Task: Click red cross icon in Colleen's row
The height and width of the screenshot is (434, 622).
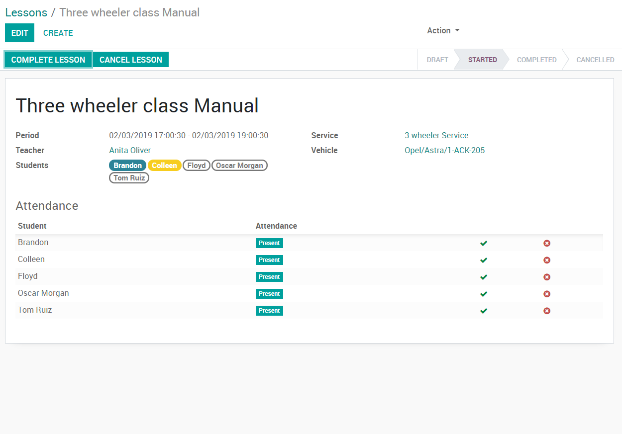Action: tap(546, 260)
